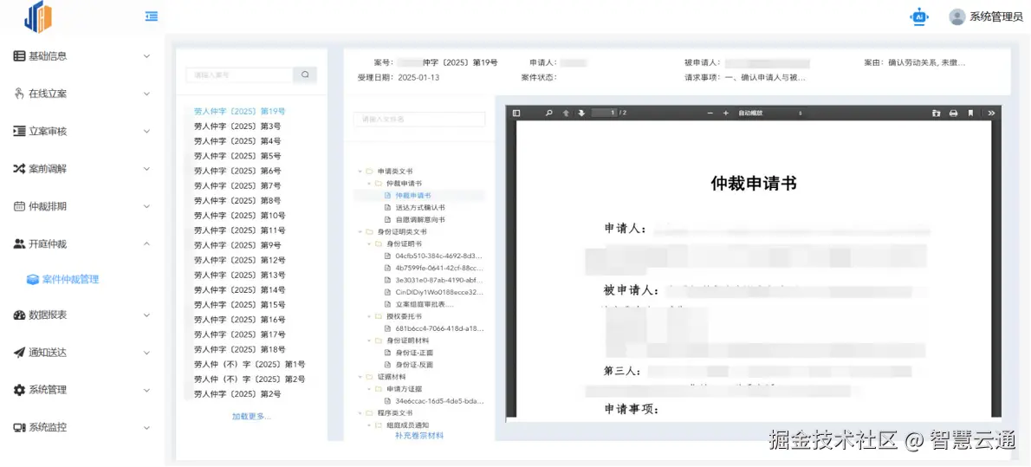Open file CinDIDiy1Wo0188ecce32…
This screenshot has height=467, width=1031.
pyautogui.click(x=439, y=292)
